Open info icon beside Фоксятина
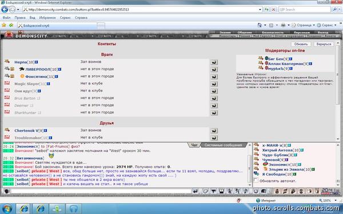Image resolution: width=343 pixels, height=214 pixels. click(x=57, y=76)
